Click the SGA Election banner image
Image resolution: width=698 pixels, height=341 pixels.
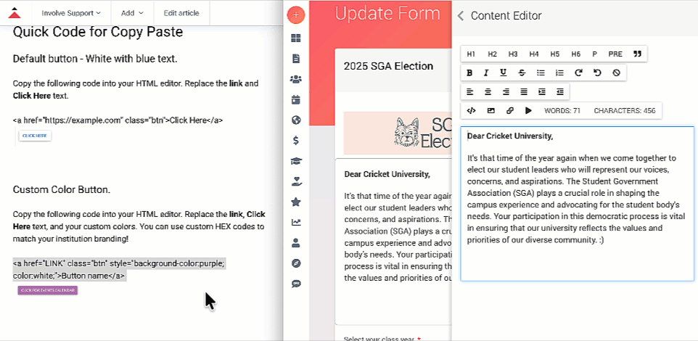(x=398, y=133)
